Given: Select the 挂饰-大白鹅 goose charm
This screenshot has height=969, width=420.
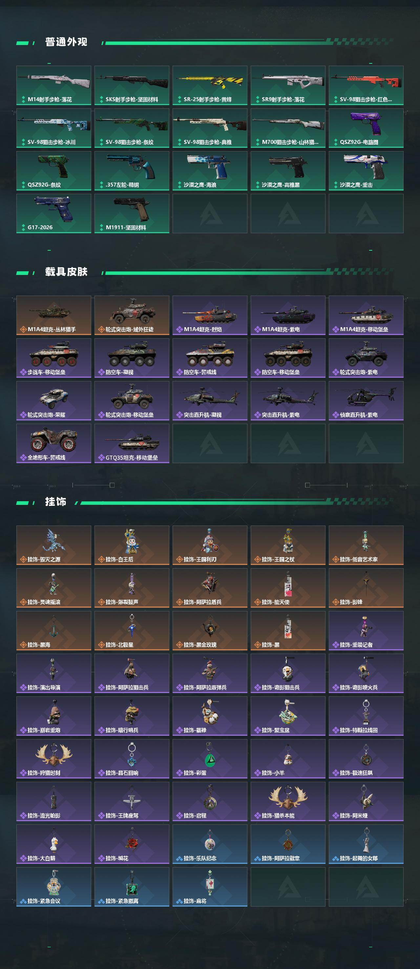Looking at the screenshot, I should click(54, 844).
